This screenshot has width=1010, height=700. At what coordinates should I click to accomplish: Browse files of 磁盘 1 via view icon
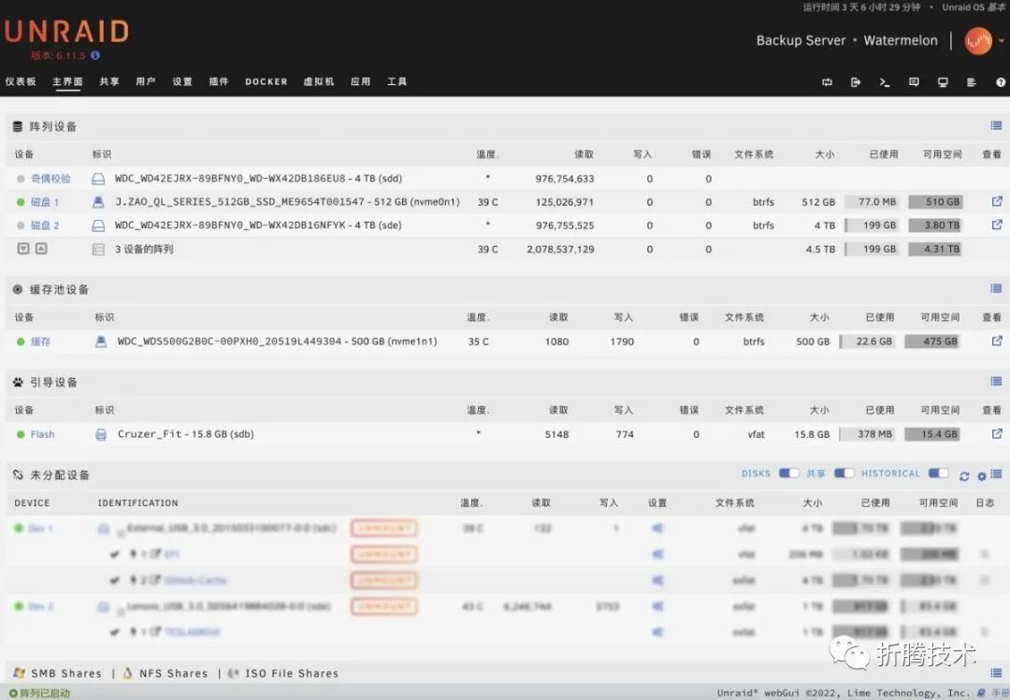pyautogui.click(x=997, y=202)
